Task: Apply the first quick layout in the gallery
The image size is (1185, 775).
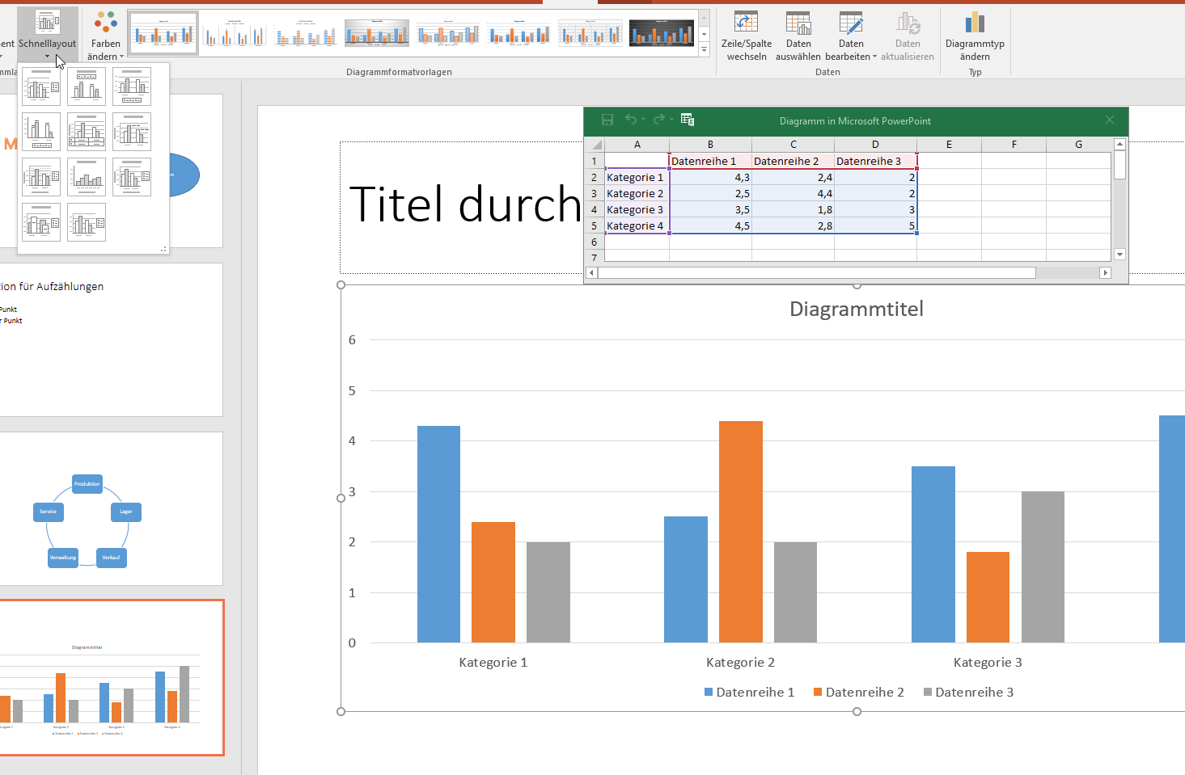Action: pyautogui.click(x=41, y=86)
